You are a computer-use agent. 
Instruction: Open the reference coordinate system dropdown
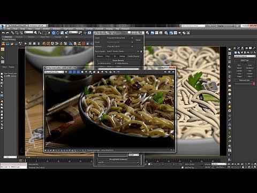(73, 32)
